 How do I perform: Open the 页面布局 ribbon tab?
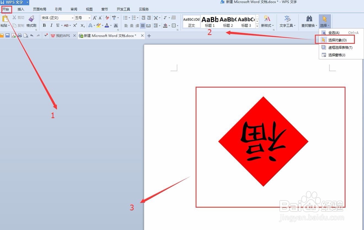[39, 9]
